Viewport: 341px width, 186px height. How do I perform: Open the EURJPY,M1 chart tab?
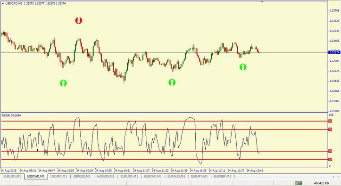pyautogui.click(x=200, y=177)
